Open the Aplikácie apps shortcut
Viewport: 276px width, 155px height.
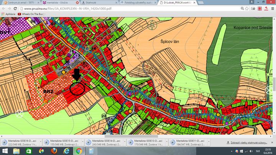click(x=8, y=14)
